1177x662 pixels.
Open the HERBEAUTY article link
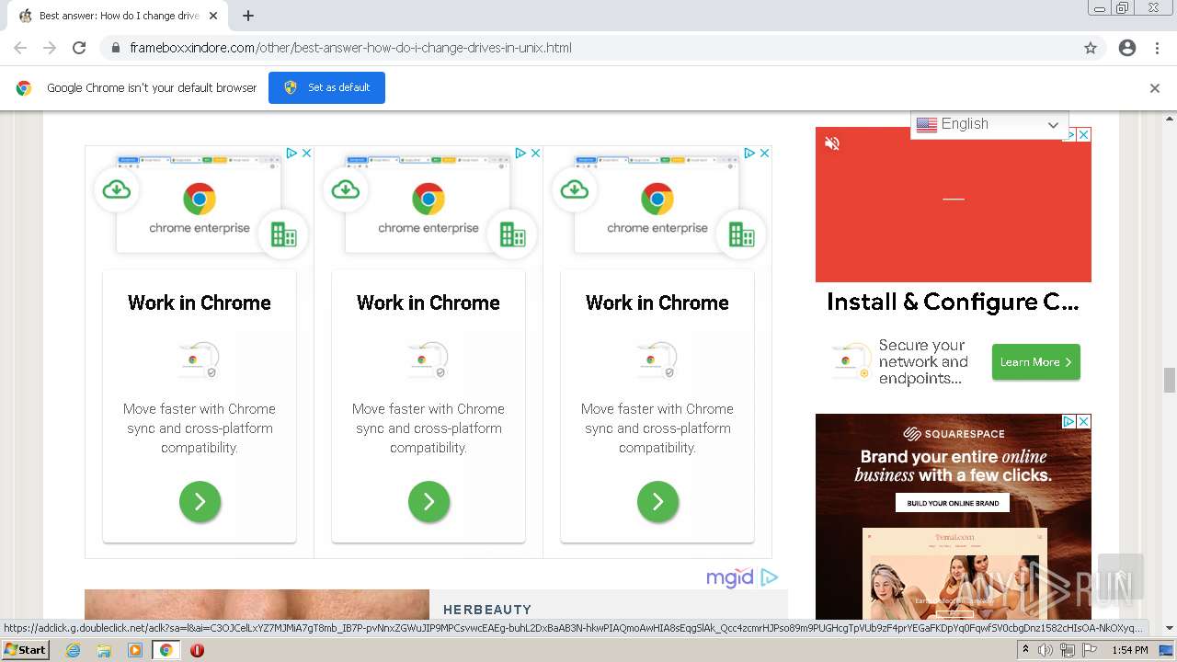tap(487, 610)
